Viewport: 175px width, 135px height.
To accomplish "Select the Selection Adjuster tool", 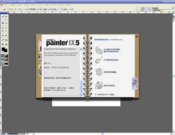I will point(6,23).
